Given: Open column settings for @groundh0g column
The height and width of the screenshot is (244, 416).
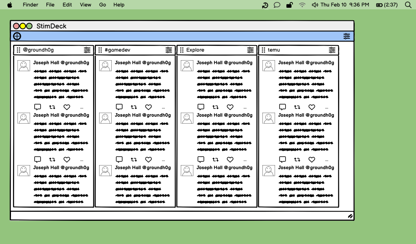Looking at the screenshot, I should 87,50.
